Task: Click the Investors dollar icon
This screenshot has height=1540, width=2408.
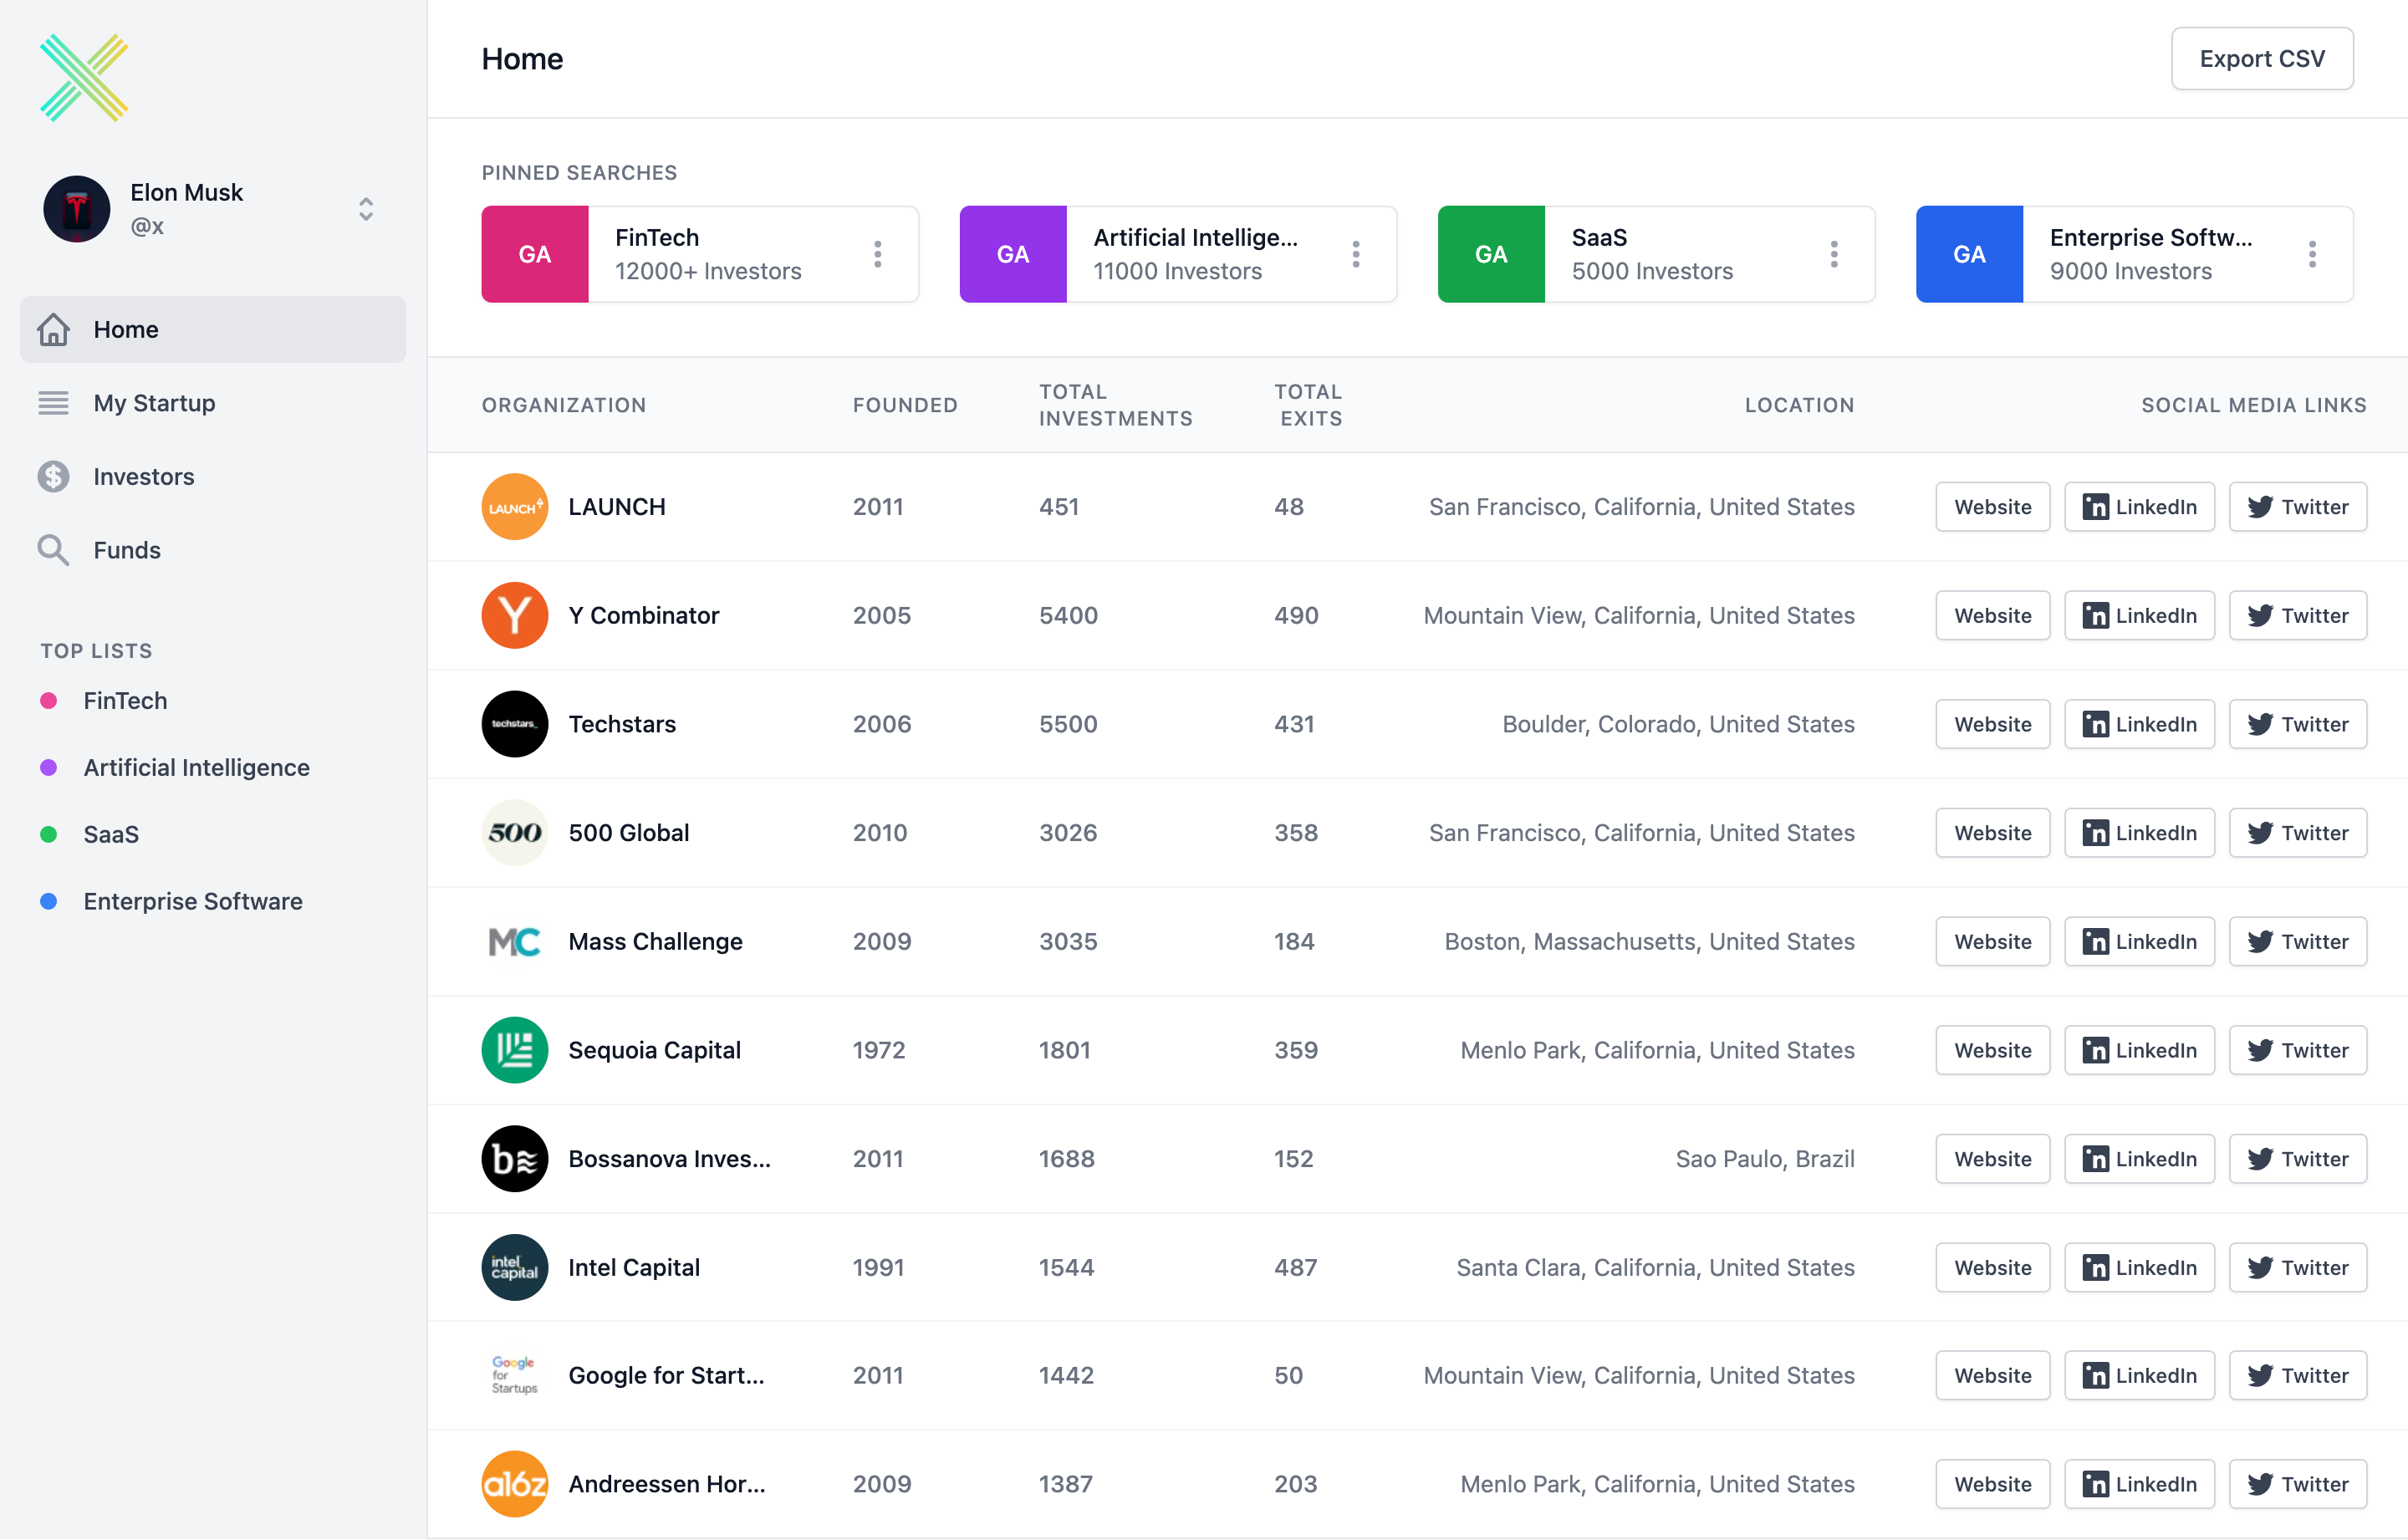Action: [x=53, y=477]
